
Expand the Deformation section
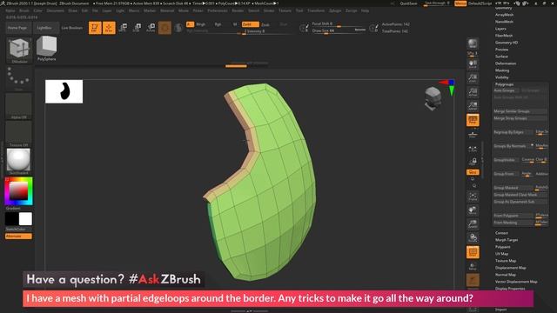(x=506, y=63)
